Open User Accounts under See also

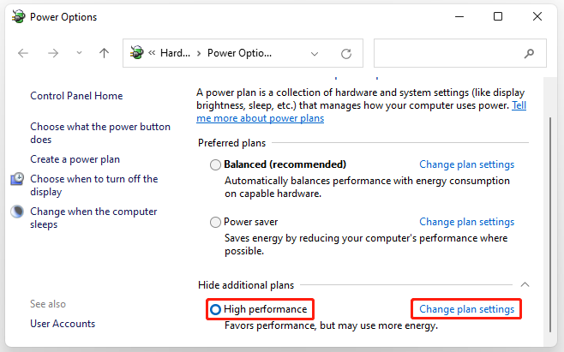click(63, 324)
